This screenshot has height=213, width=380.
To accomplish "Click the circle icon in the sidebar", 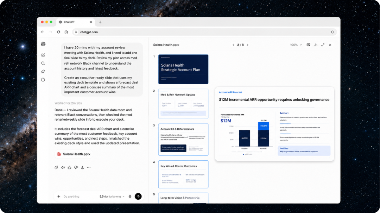I will click(43, 80).
